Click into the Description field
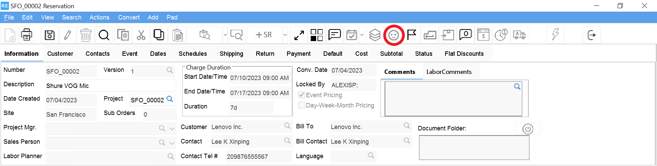This screenshot has width=657, height=166. click(x=110, y=86)
